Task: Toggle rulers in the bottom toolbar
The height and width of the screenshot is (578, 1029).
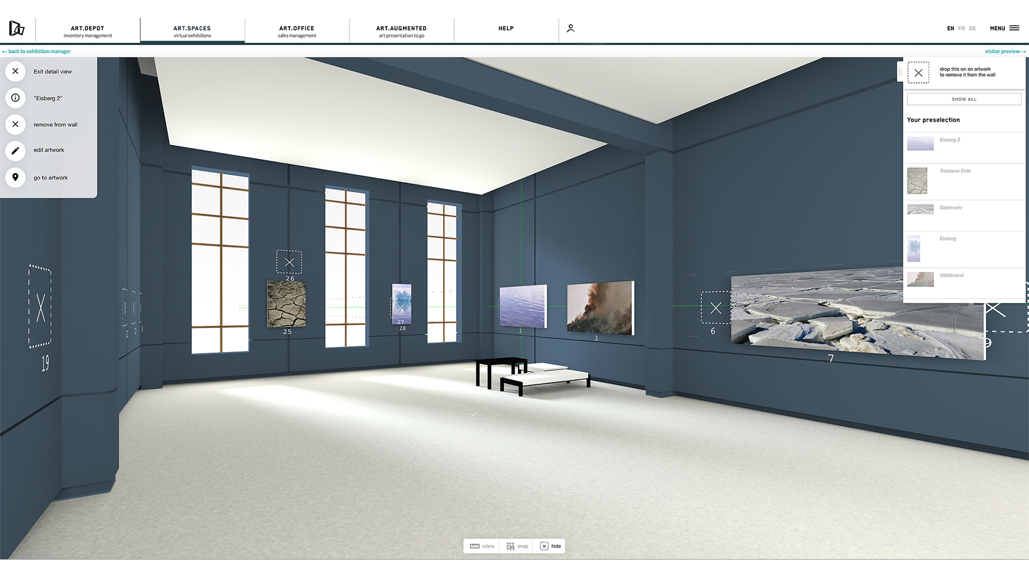Action: 481,546
